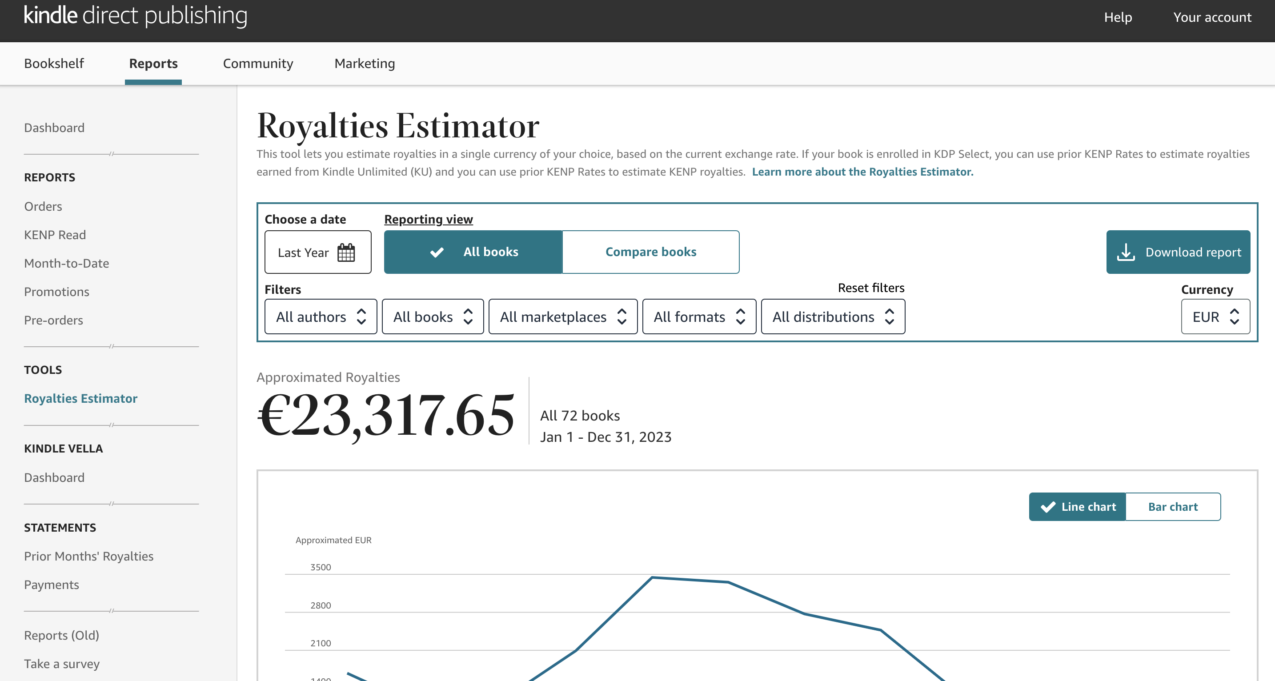This screenshot has width=1275, height=681.
Task: Click the 2800 axis value
Action: click(320, 605)
